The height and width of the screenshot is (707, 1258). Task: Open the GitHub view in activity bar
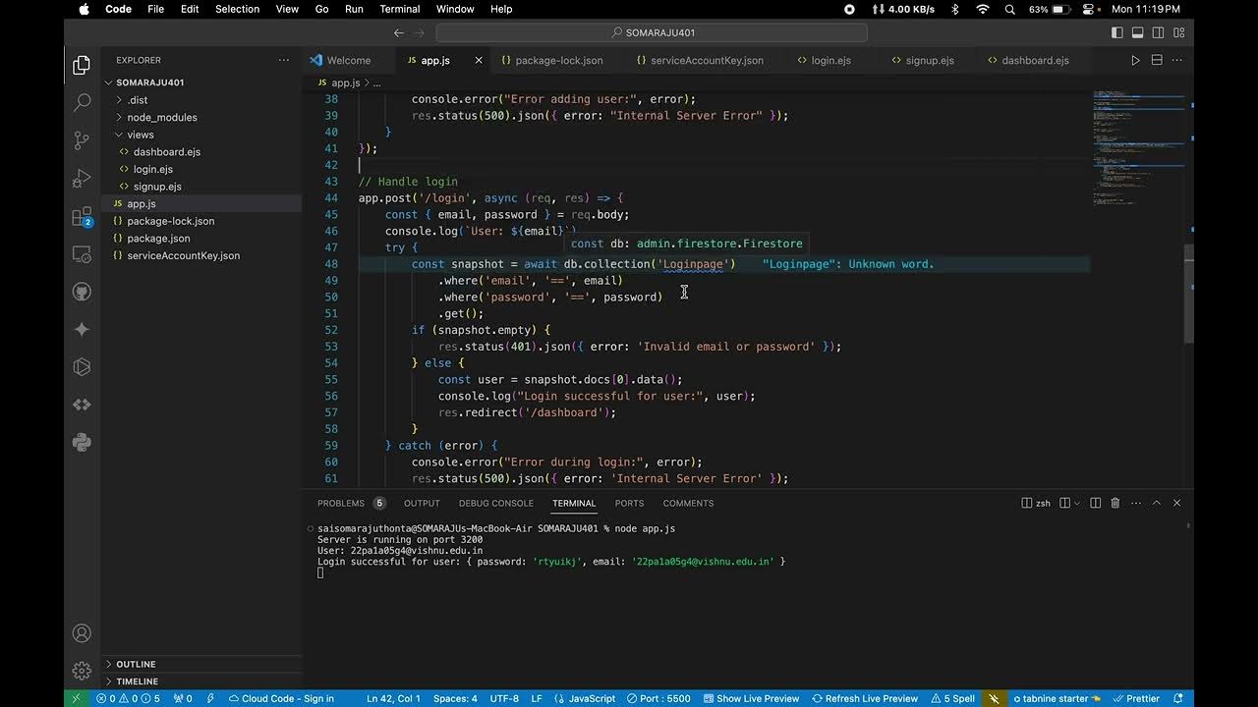[x=82, y=292]
